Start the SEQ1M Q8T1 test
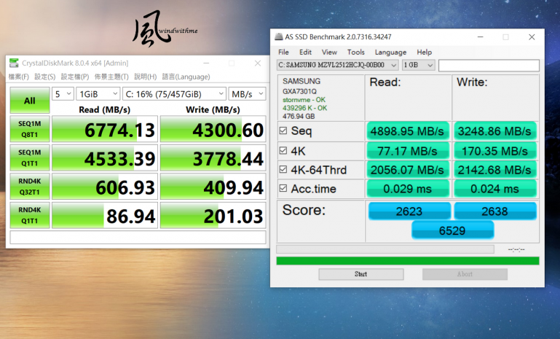560x339 pixels. [x=29, y=129]
